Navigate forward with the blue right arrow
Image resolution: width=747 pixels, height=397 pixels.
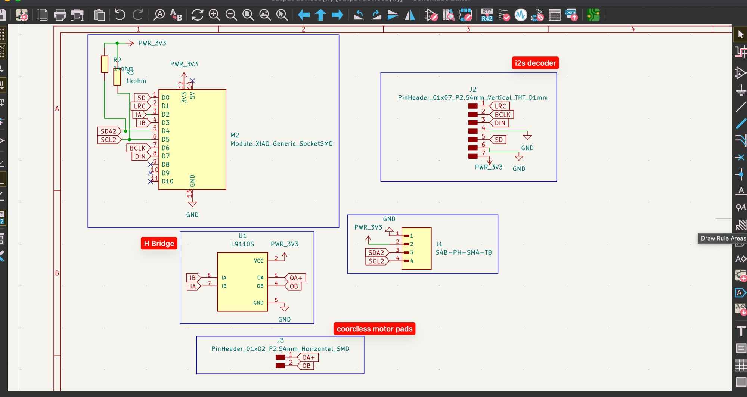[337, 15]
